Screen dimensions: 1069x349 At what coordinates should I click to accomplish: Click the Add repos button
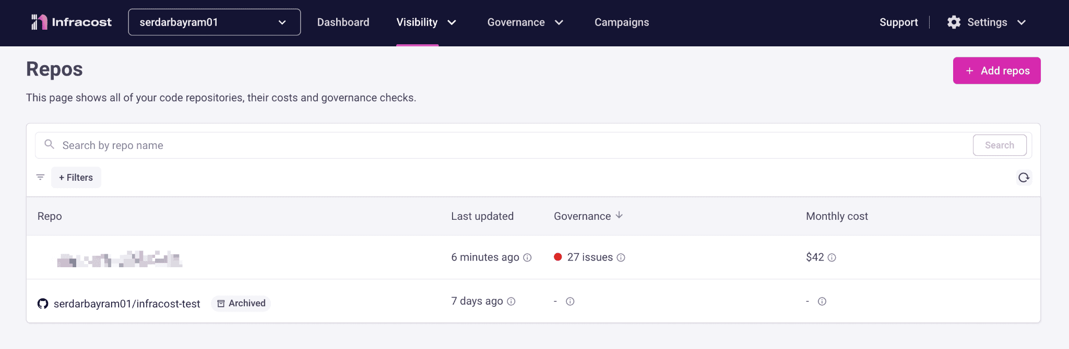point(996,70)
